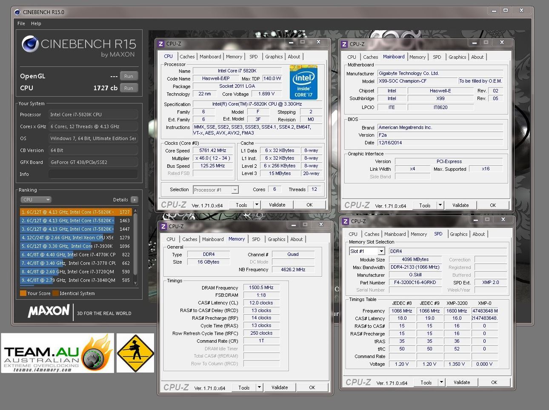549x410 pixels.
Task: Click the BIOS Date value 12/16/2014
Action: coord(440,143)
